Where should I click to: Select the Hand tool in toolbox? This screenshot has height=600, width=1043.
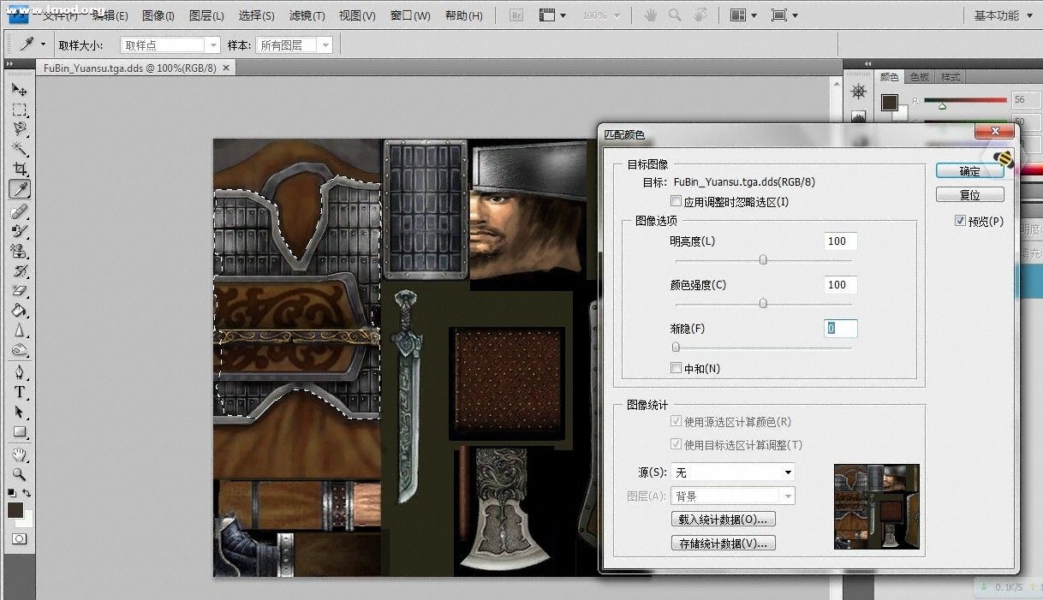19,454
